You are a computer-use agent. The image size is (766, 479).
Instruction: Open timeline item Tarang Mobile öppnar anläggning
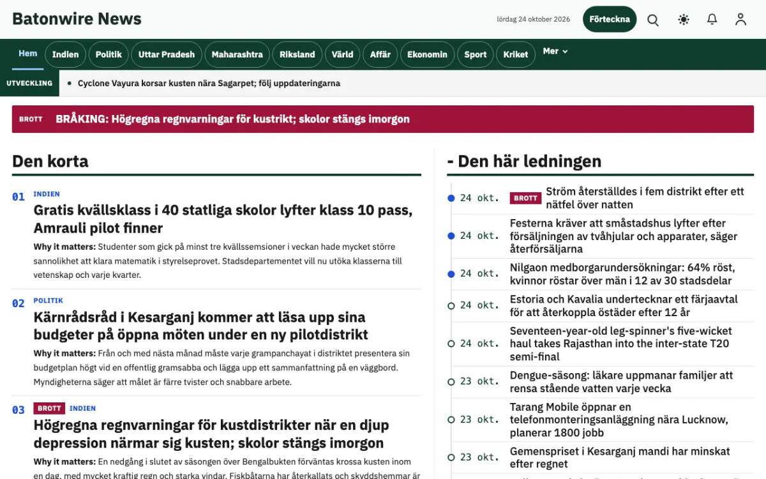point(619,420)
